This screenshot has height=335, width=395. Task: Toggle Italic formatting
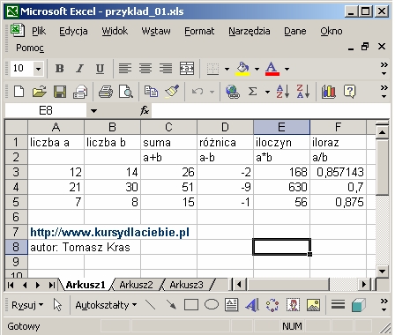pyautogui.click(x=79, y=69)
